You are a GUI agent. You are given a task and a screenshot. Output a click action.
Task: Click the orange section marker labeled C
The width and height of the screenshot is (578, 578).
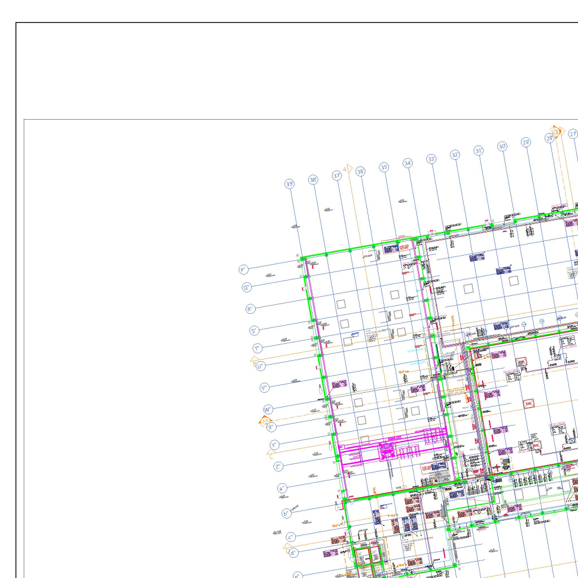[272, 454]
